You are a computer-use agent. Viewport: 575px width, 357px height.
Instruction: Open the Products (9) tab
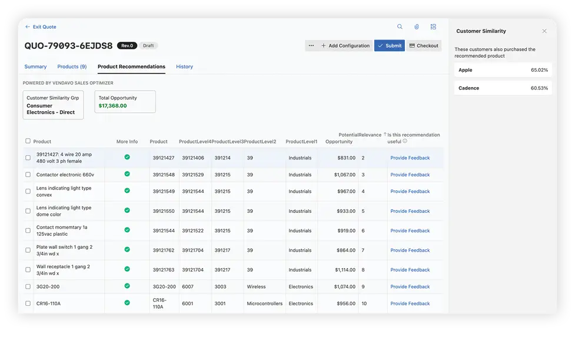pos(72,66)
